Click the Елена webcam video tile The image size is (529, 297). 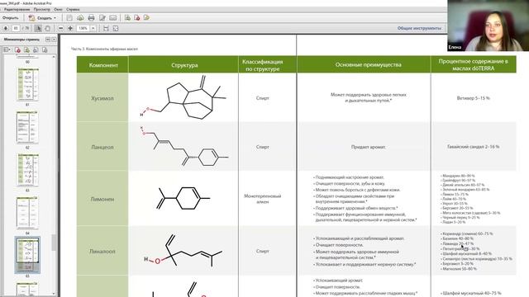click(x=488, y=26)
